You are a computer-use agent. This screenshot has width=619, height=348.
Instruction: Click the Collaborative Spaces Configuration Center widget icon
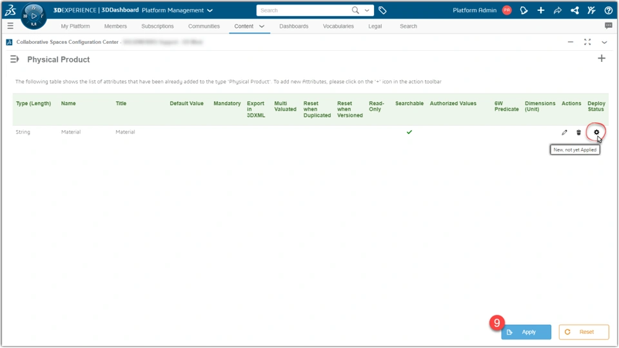pyautogui.click(x=9, y=42)
